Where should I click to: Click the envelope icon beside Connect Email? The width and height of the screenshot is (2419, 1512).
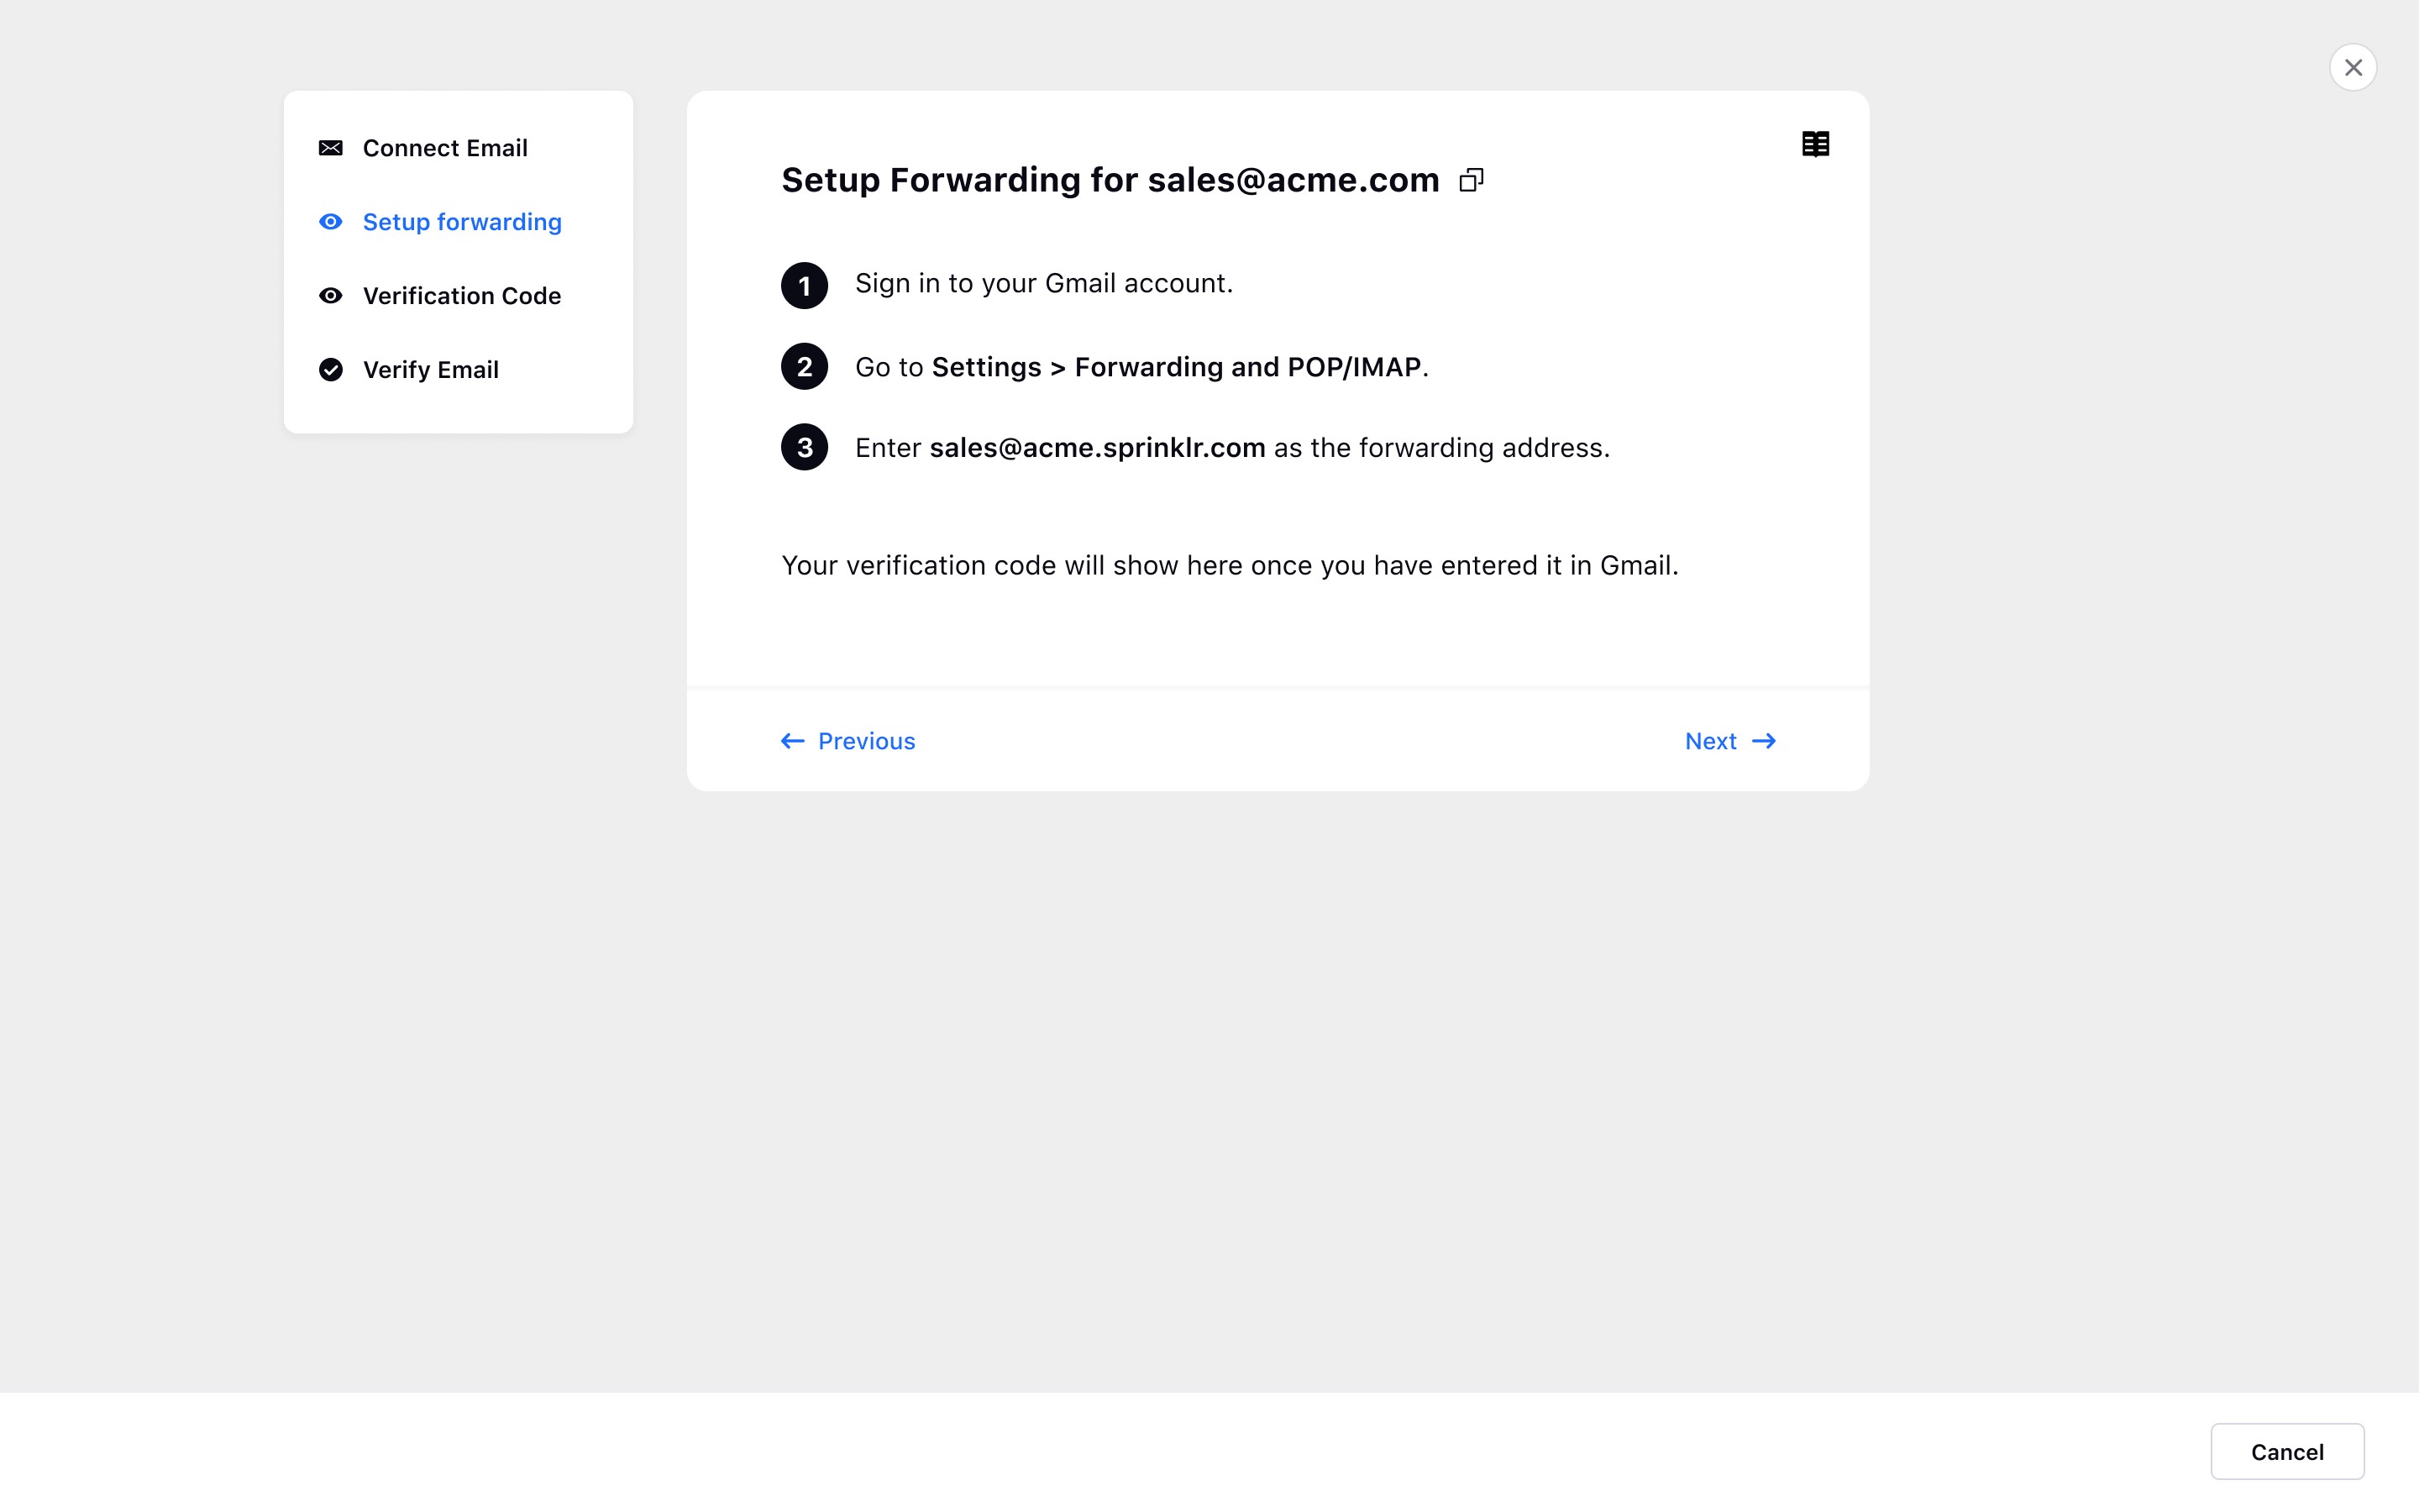[x=331, y=148]
